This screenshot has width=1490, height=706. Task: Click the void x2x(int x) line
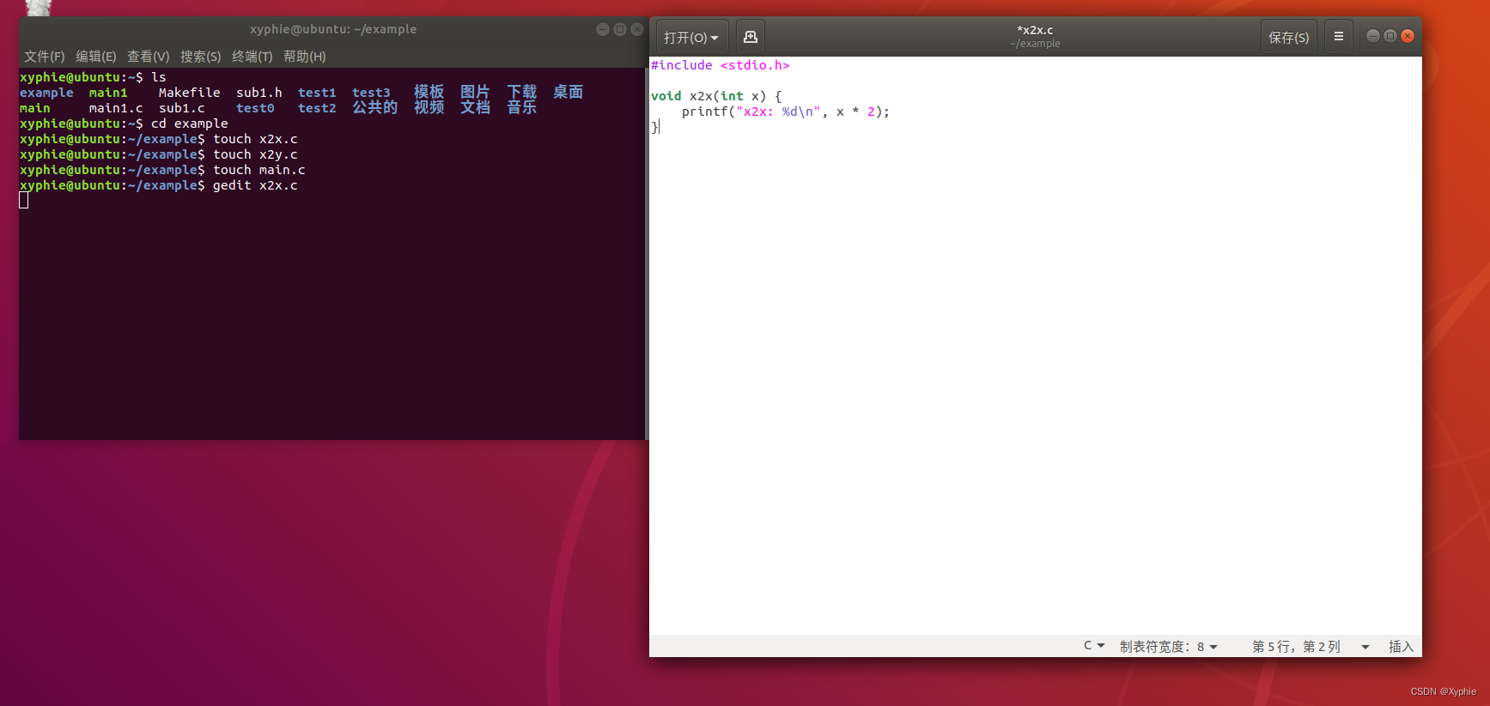click(x=716, y=96)
